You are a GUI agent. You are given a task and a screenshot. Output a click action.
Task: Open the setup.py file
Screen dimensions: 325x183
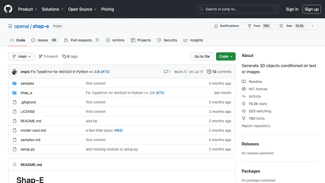pos(28,149)
